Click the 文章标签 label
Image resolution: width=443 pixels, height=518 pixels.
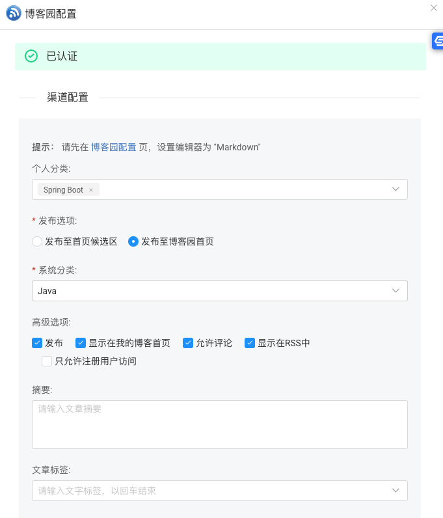(51, 470)
